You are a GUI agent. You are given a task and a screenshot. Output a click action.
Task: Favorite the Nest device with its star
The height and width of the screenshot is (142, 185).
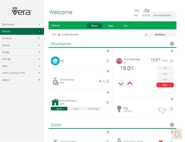pos(108,51)
